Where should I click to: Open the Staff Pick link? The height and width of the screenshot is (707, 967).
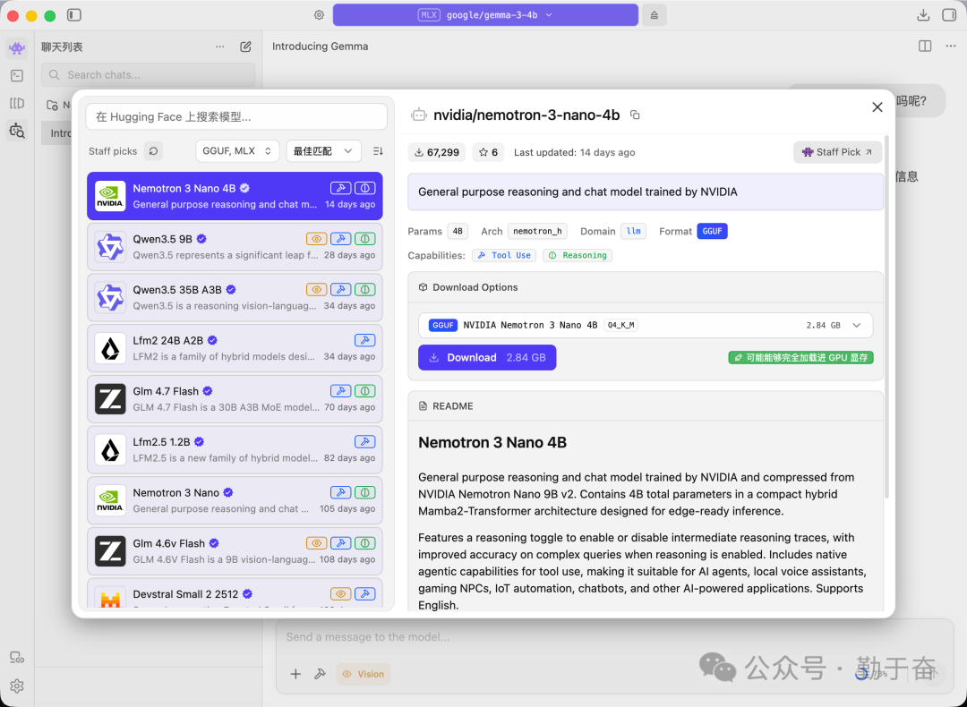pyautogui.click(x=837, y=152)
